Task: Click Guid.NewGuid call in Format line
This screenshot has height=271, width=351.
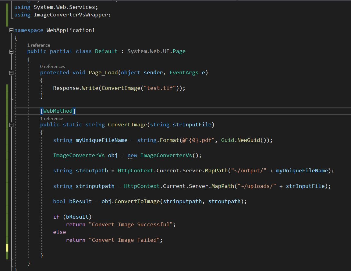Action: coord(240,140)
